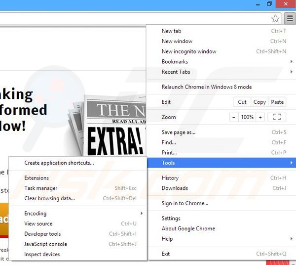
Task: Decrease zoom with the minus button
Action: pyautogui.click(x=234, y=117)
